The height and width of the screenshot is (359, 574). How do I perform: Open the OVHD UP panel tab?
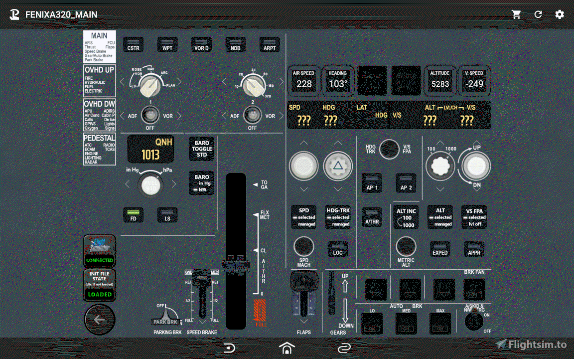(x=100, y=81)
